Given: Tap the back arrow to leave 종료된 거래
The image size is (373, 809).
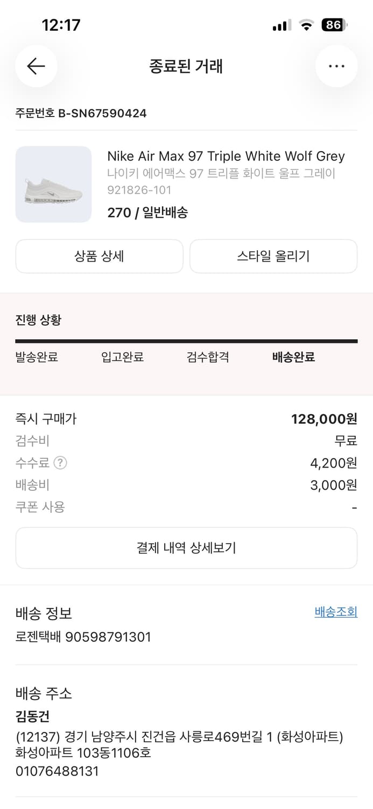Looking at the screenshot, I should [36, 66].
